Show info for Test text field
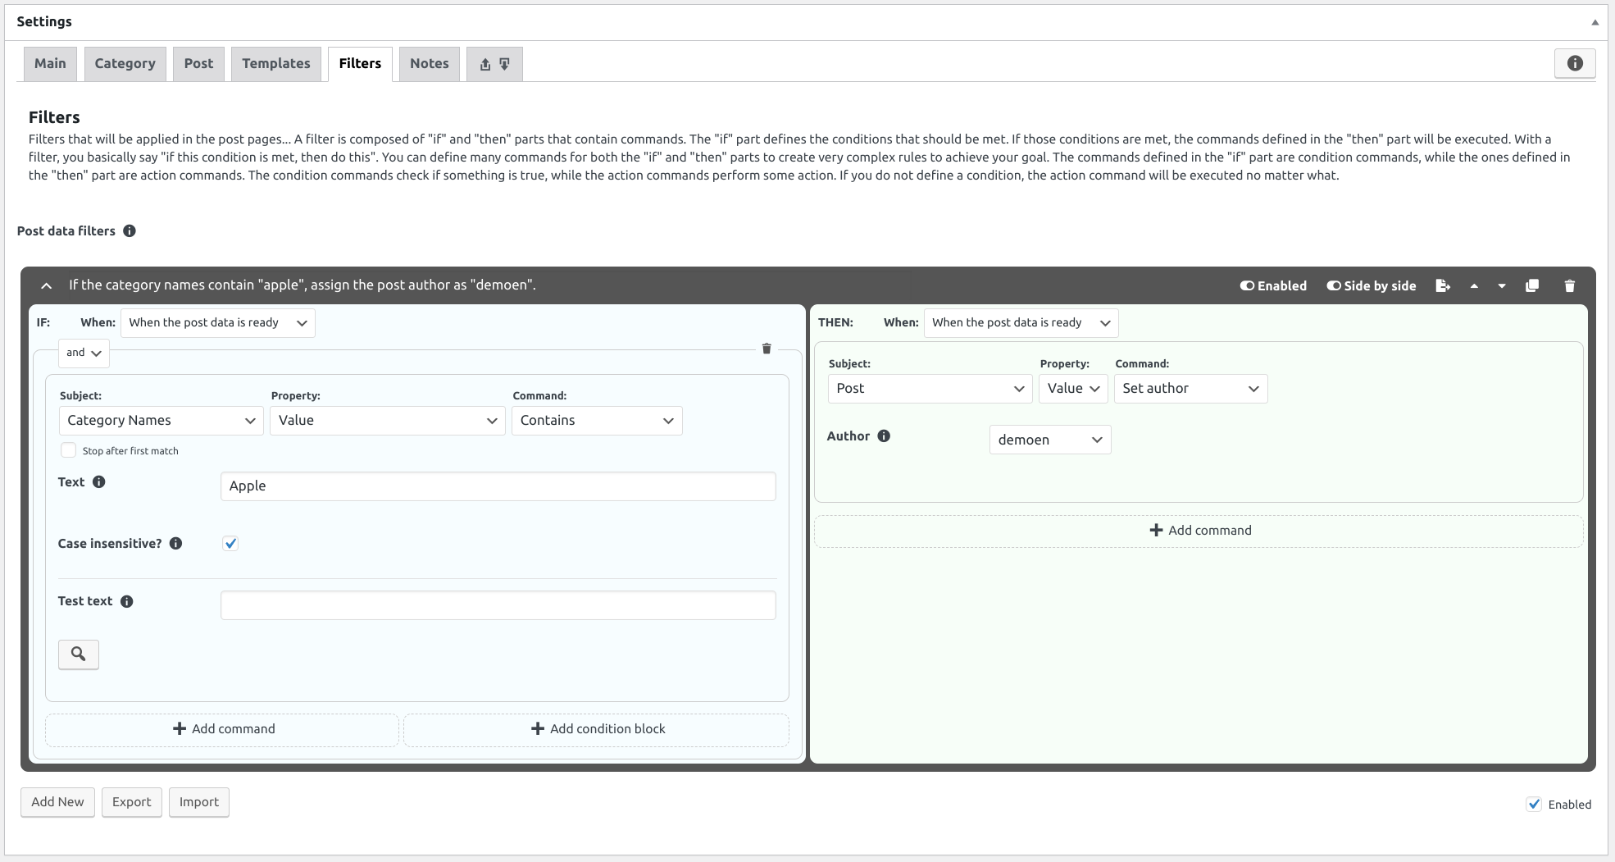The width and height of the screenshot is (1615, 862). [x=127, y=601]
